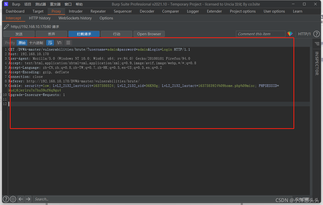This screenshot has height=205, width=323.
Task: Expand the INSPECTOR side panel
Action: point(317,63)
